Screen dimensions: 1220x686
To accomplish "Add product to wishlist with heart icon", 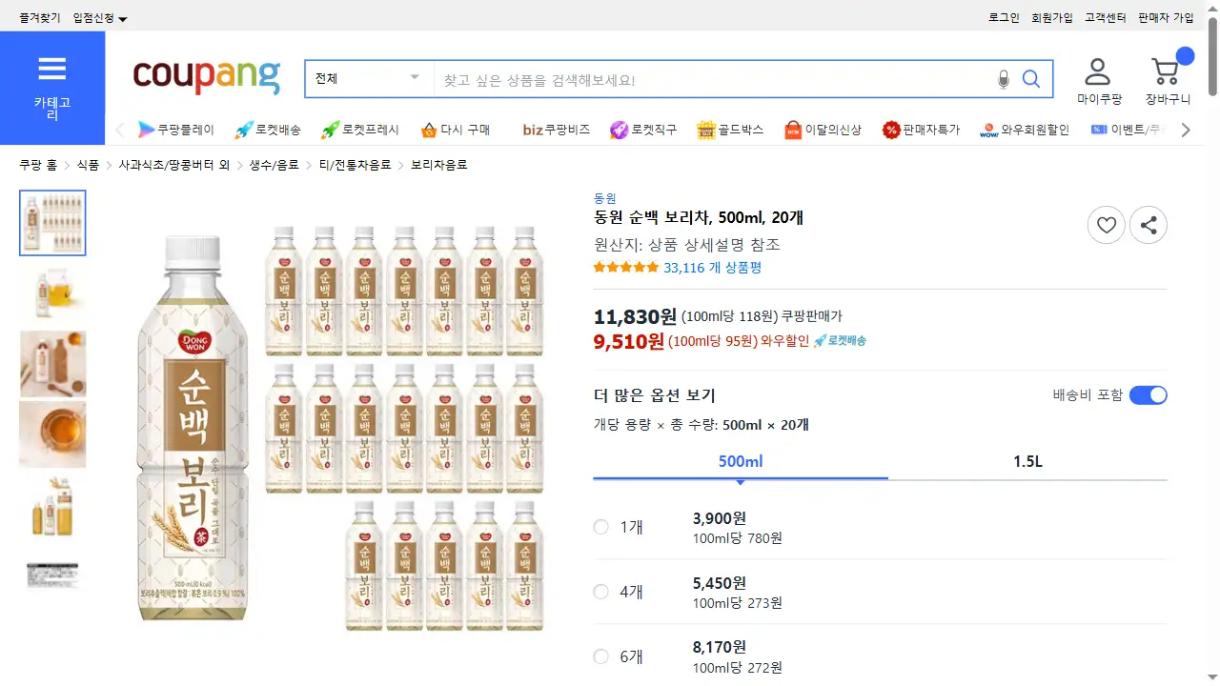I will coord(1107,226).
